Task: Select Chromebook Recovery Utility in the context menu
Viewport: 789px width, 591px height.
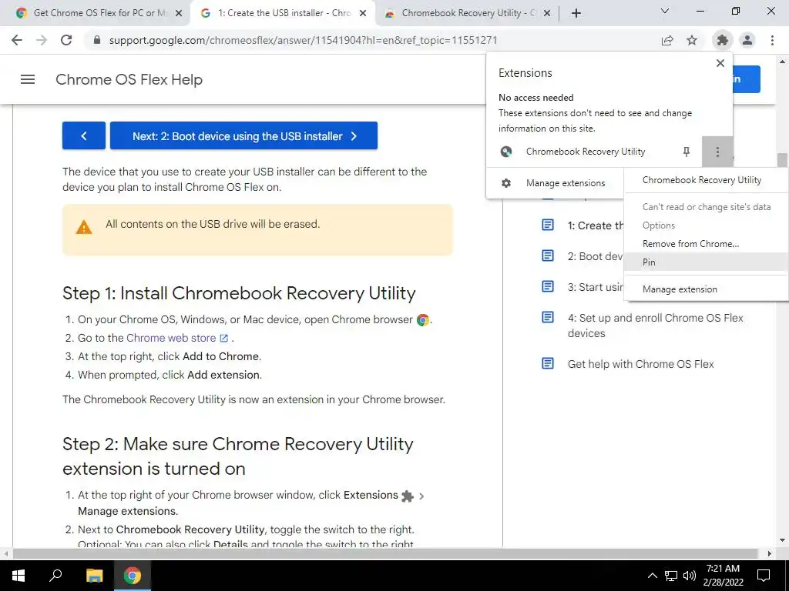Action: [x=706, y=180]
